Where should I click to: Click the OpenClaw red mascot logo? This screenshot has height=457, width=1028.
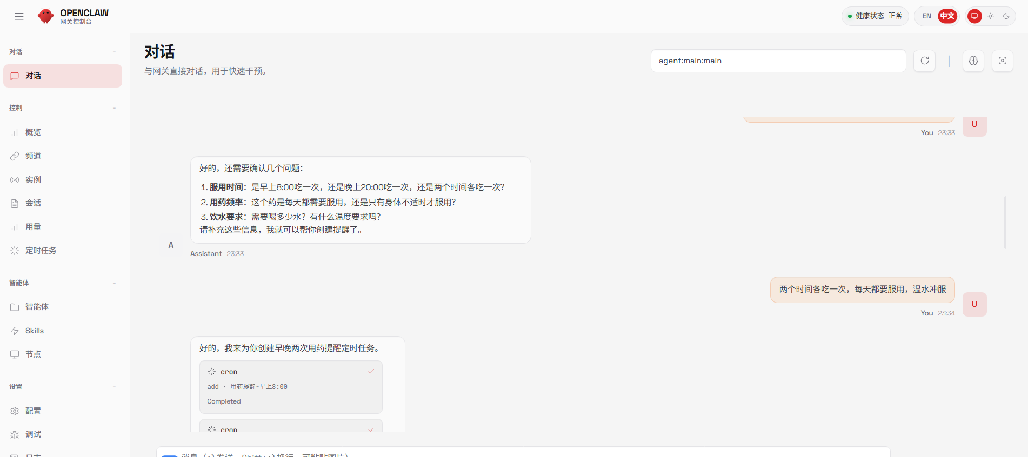point(46,16)
